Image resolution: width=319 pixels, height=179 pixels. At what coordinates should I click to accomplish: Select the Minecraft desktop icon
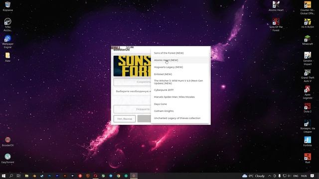pyautogui.click(x=308, y=40)
